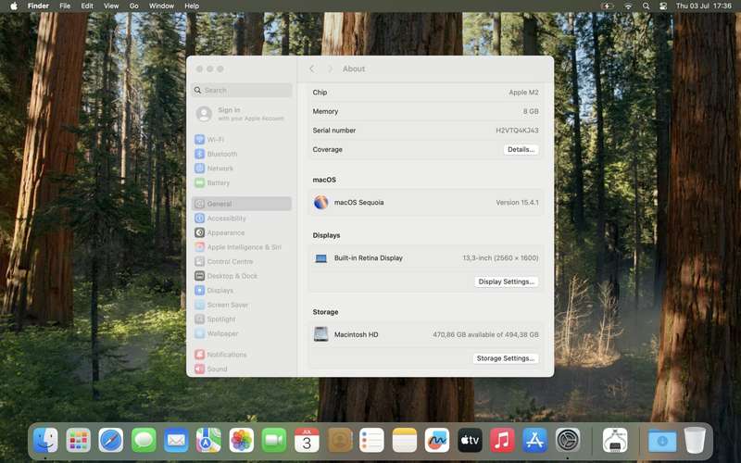Click System Settings icon in the Dock
Image resolution: width=741 pixels, height=463 pixels.
[568, 441]
